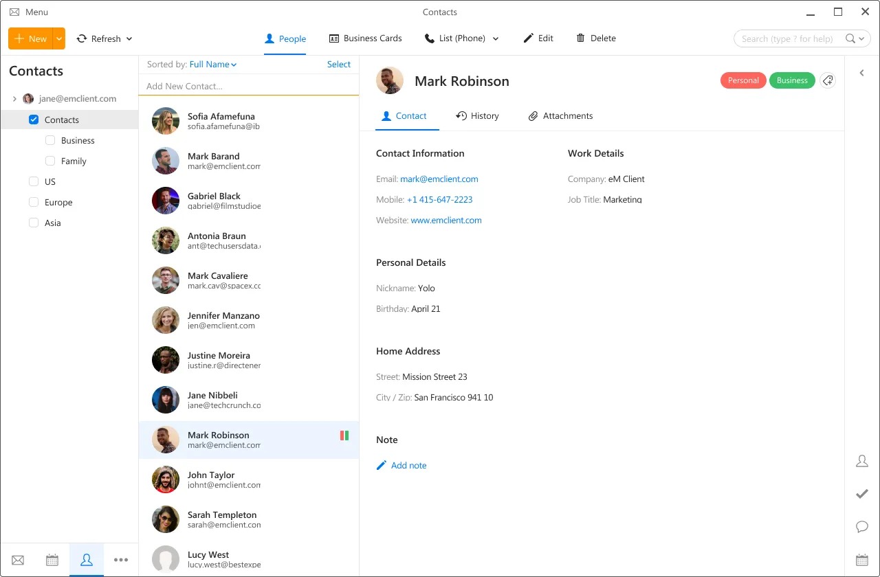Viewport: 880px width, 577px height.
Task: Open the Tasks panel in right sidebar
Action: tap(862, 494)
